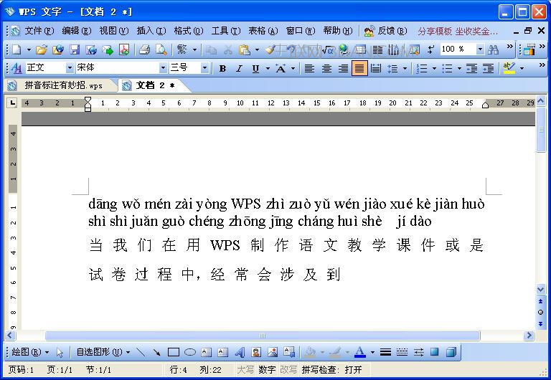The image size is (551, 380).
Task: Open print preview magnifier icon
Action: (x=161, y=50)
